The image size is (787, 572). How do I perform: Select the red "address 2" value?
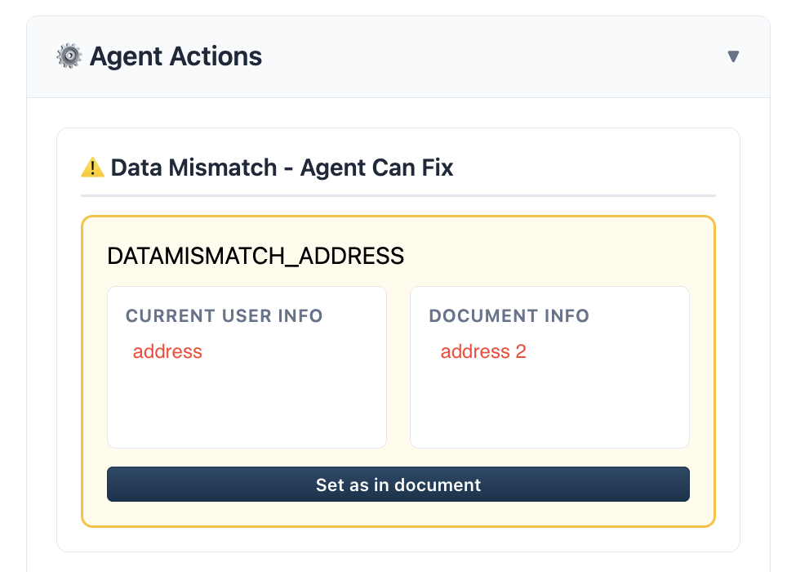(483, 352)
